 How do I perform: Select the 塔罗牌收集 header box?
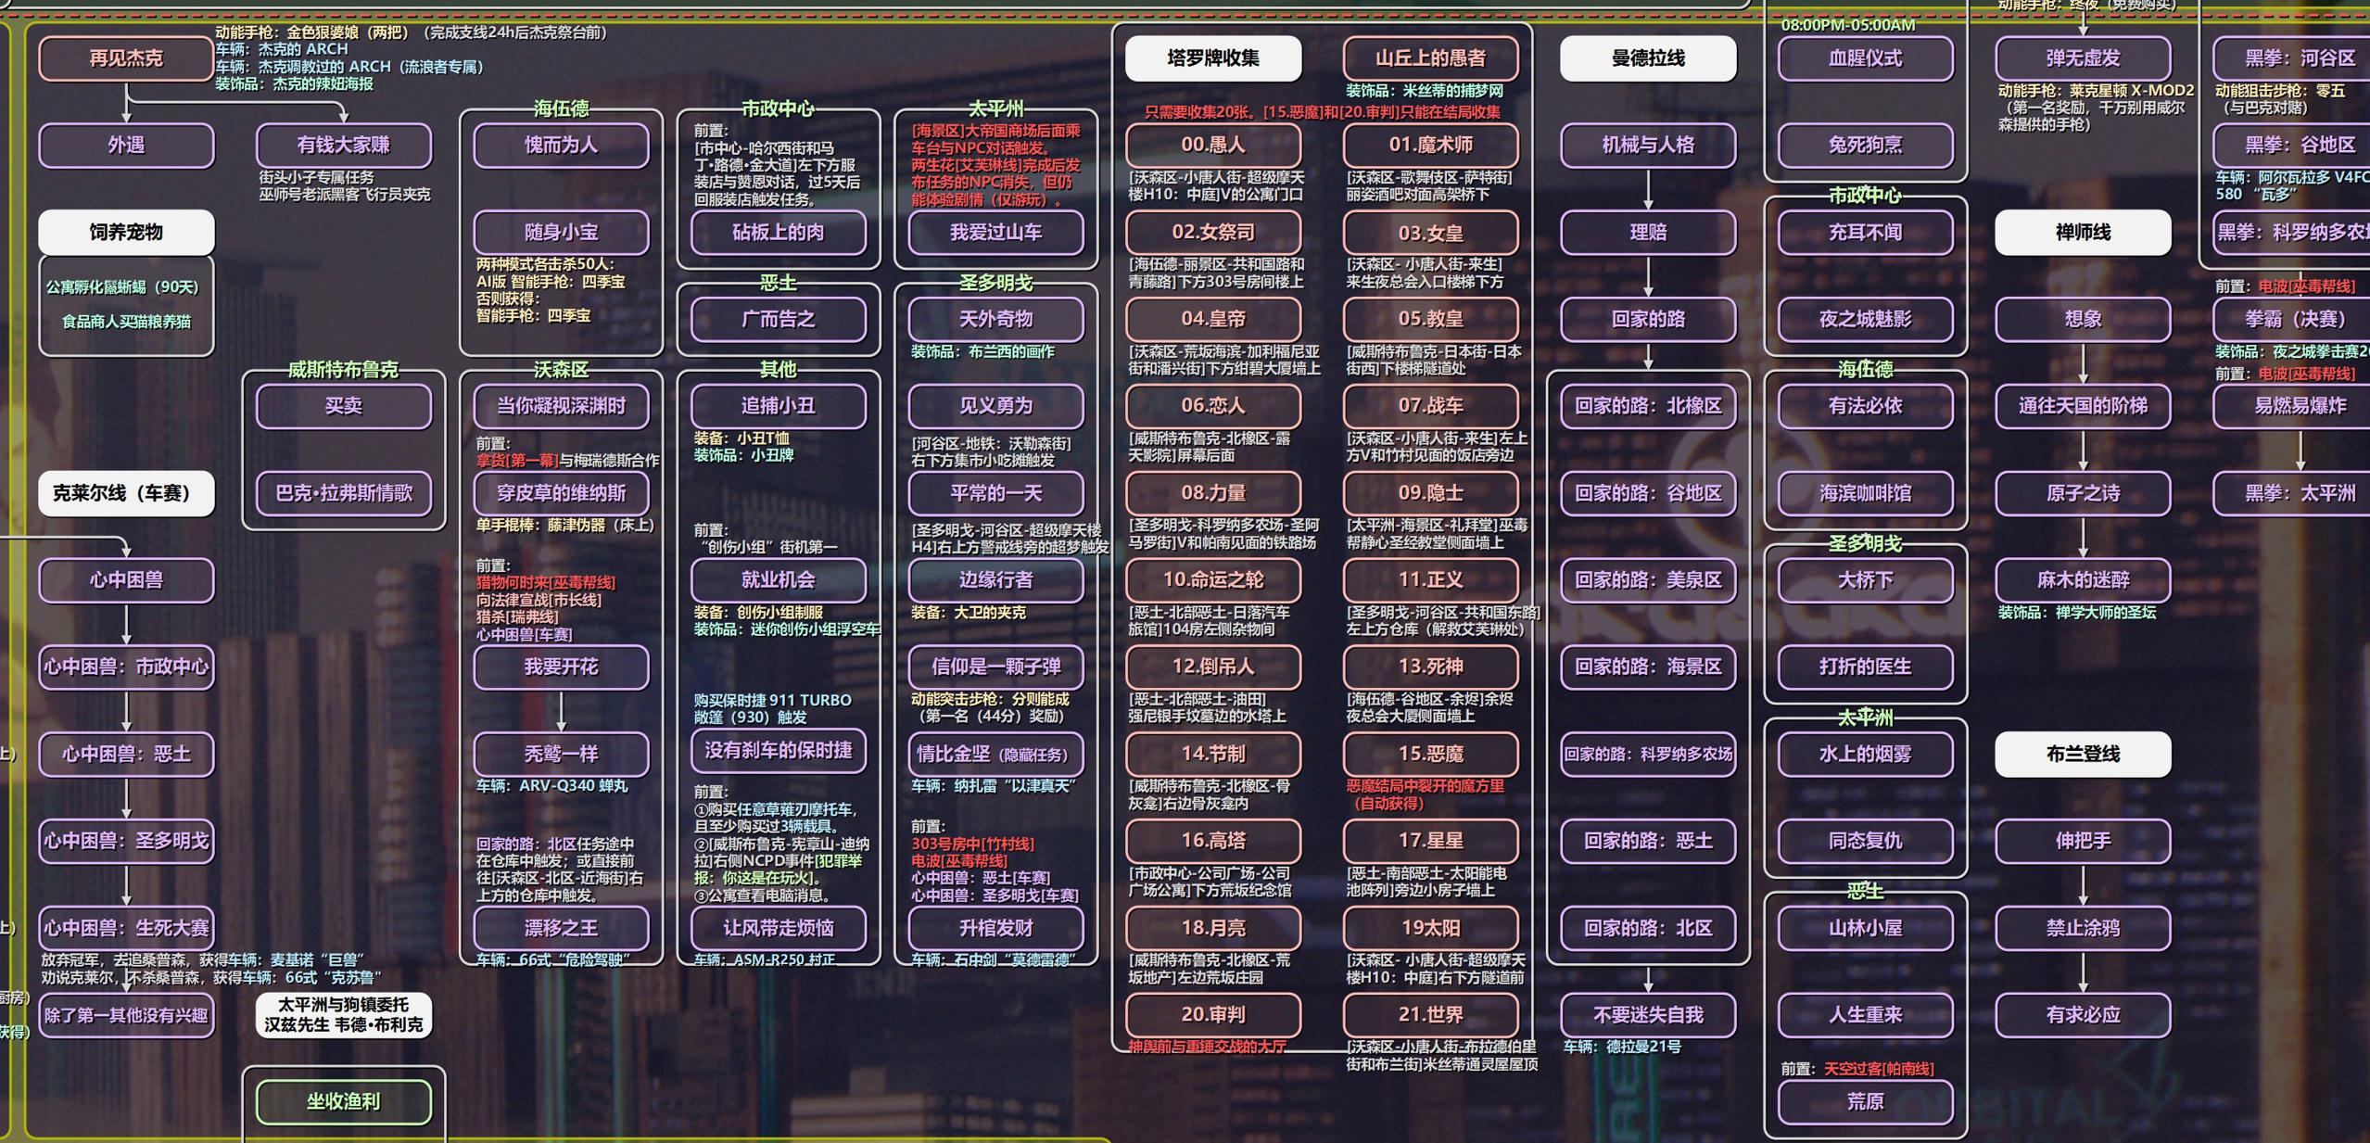coord(1212,58)
